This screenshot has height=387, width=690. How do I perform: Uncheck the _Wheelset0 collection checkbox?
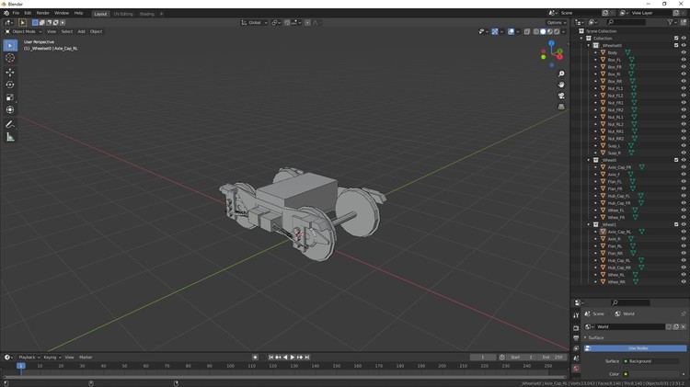pos(676,45)
